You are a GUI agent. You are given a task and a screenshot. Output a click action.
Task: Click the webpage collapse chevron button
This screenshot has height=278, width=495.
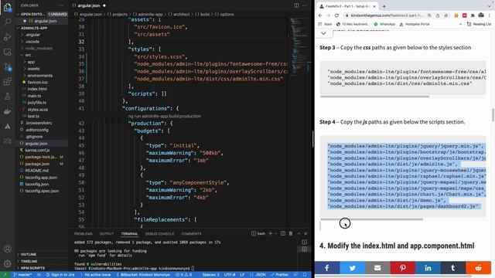coord(323,33)
